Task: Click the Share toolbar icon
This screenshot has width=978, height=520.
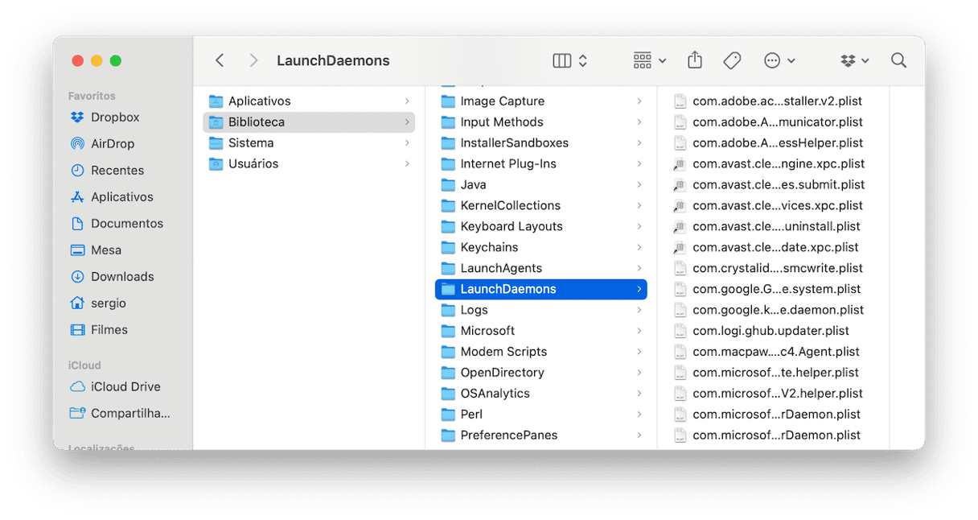Action: (x=695, y=60)
